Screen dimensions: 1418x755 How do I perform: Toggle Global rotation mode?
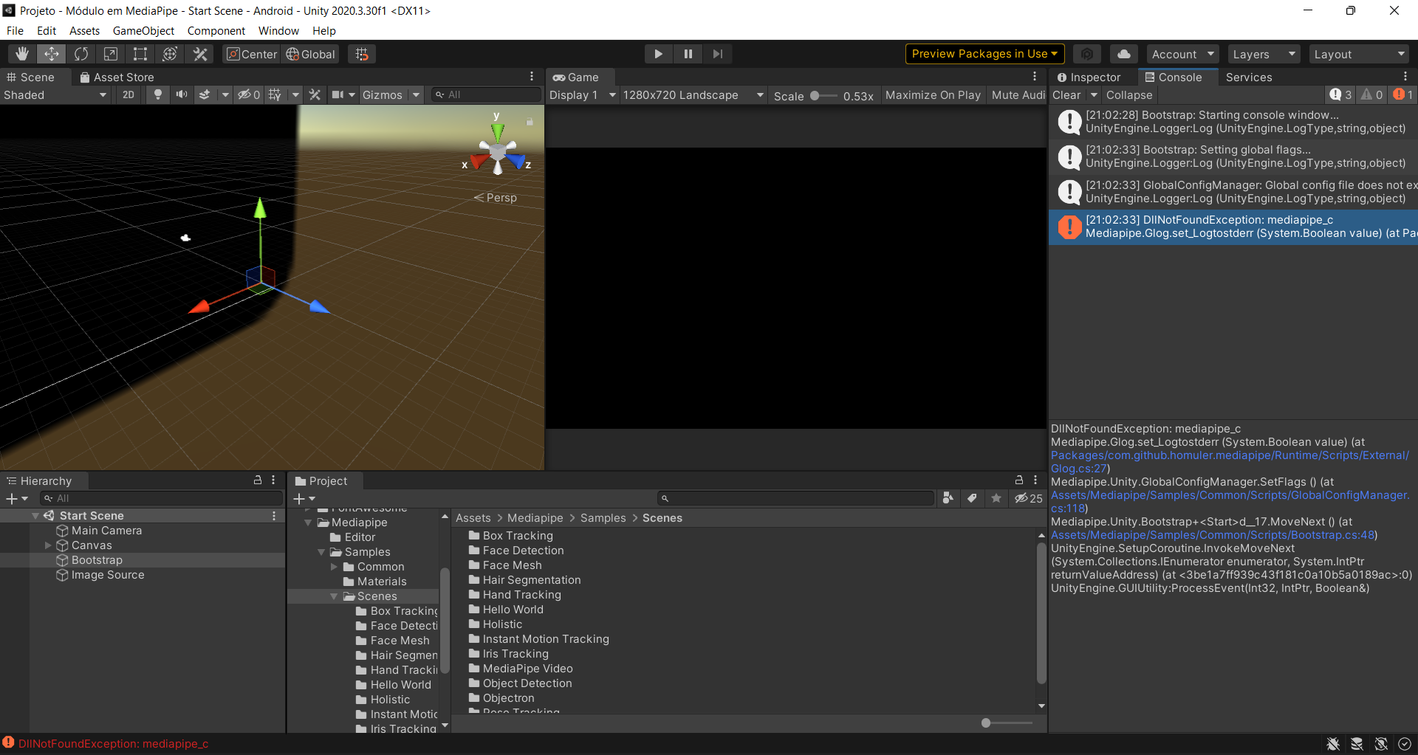[x=311, y=54]
